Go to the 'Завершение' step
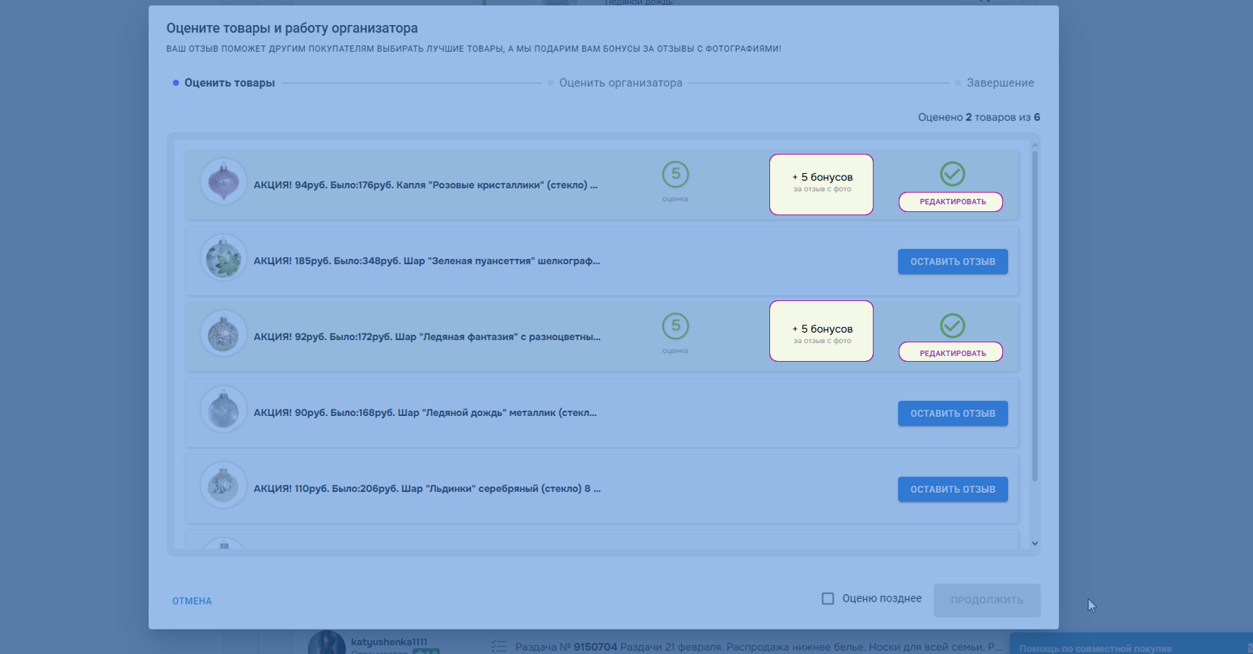The image size is (1253, 654). (x=999, y=83)
